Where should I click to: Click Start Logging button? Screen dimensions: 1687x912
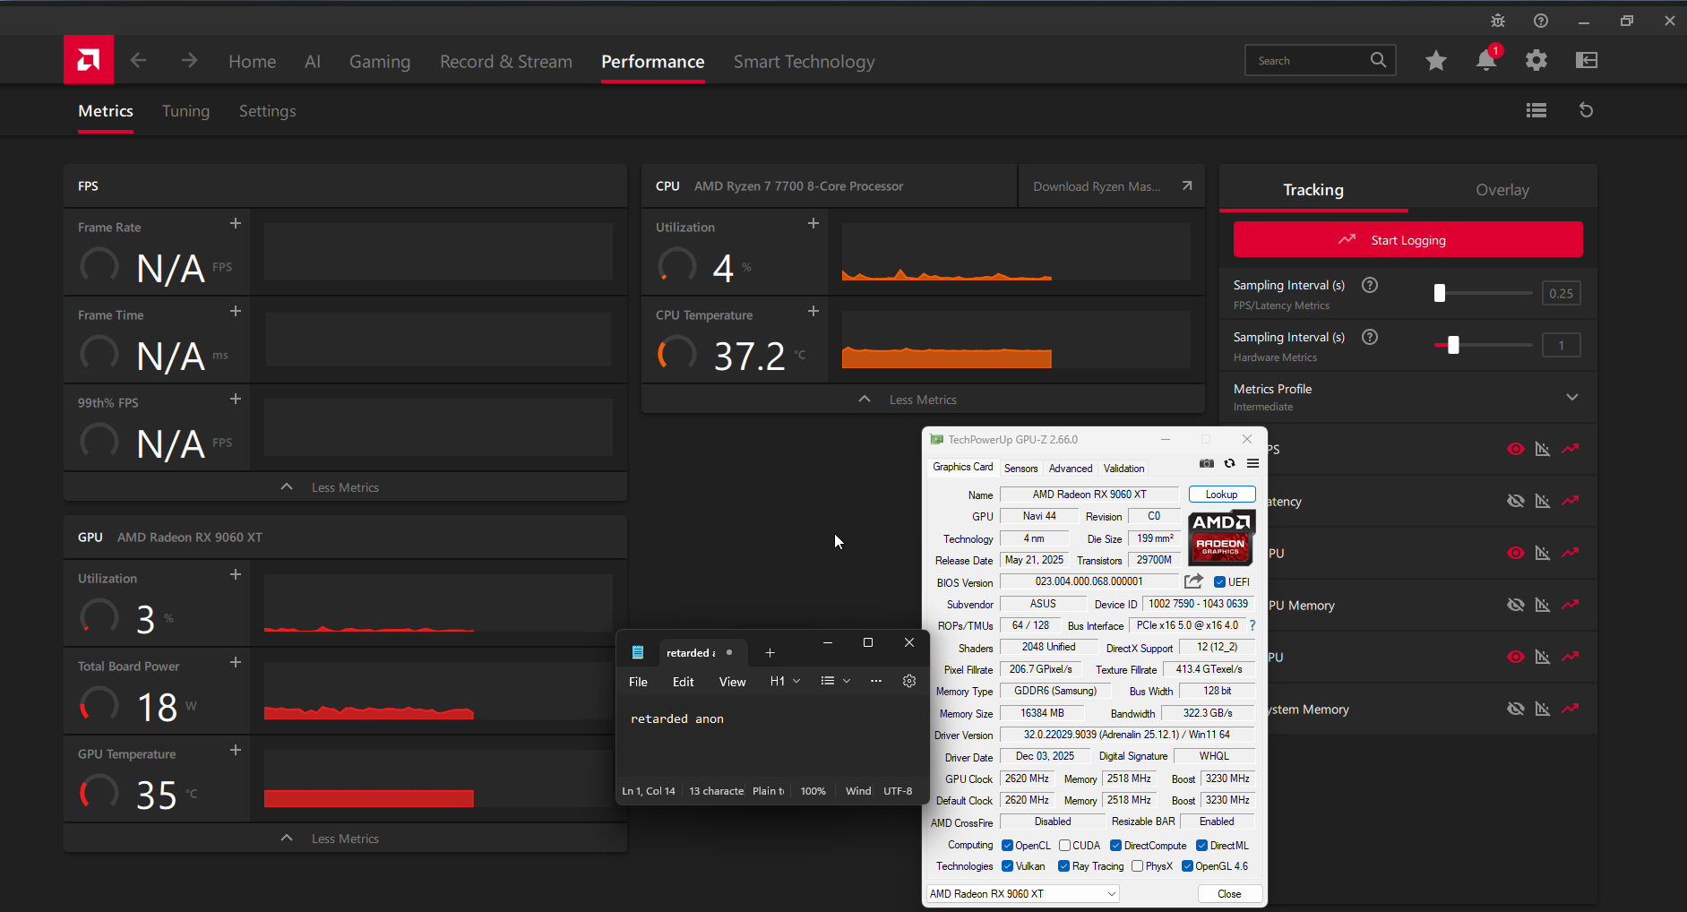(x=1407, y=239)
